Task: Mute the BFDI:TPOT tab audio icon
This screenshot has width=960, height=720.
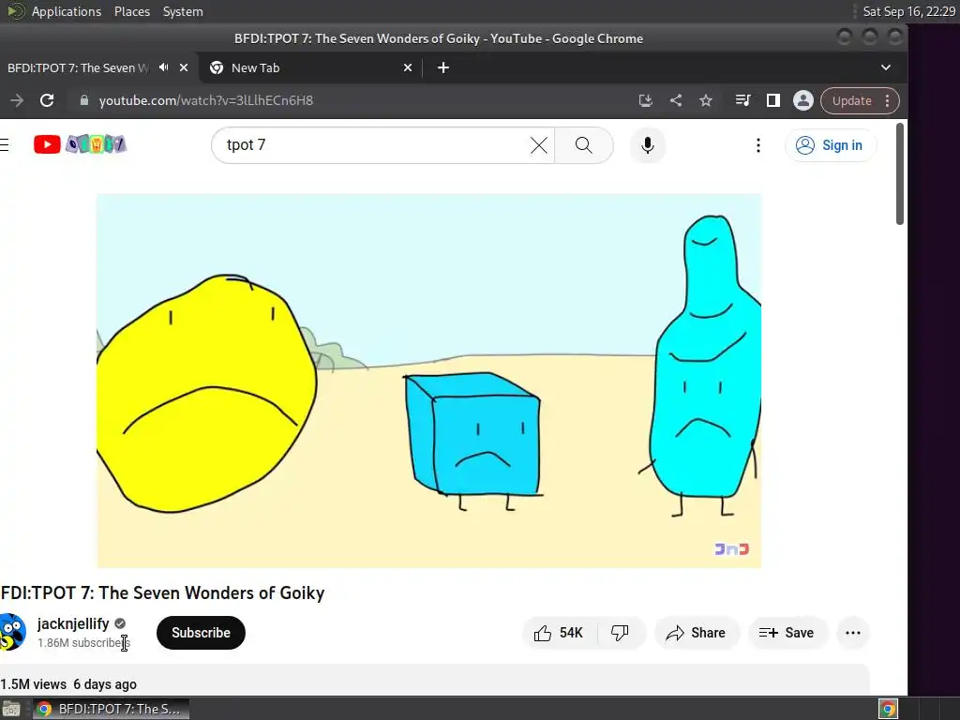Action: click(x=163, y=67)
